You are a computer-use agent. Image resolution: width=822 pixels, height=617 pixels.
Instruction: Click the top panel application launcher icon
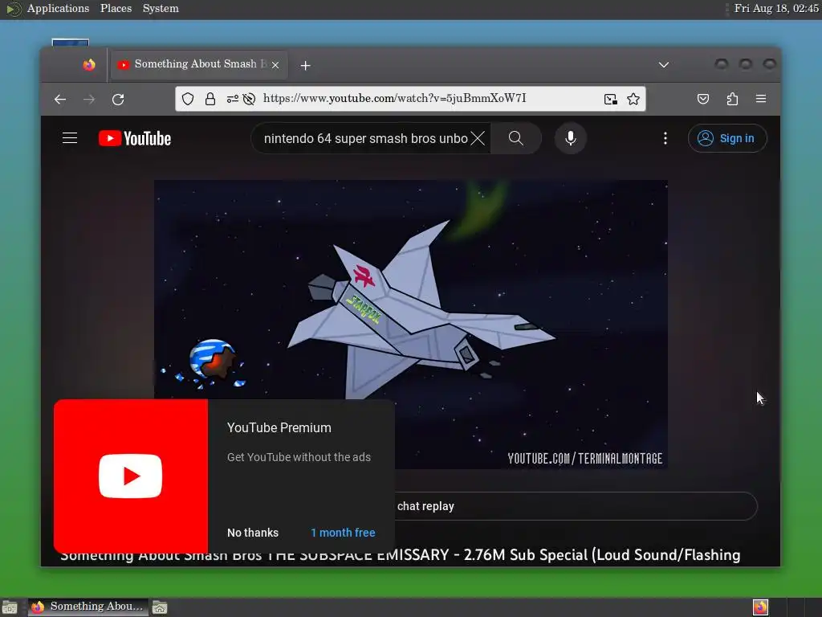coord(13,8)
